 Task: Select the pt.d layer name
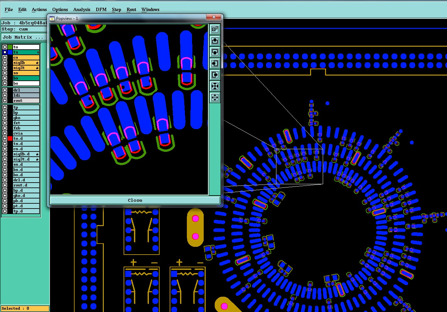(x=26, y=206)
